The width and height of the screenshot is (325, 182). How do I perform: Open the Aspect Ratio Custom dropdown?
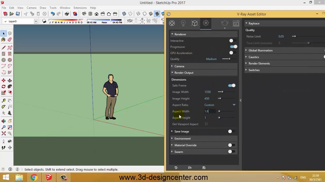(220, 105)
